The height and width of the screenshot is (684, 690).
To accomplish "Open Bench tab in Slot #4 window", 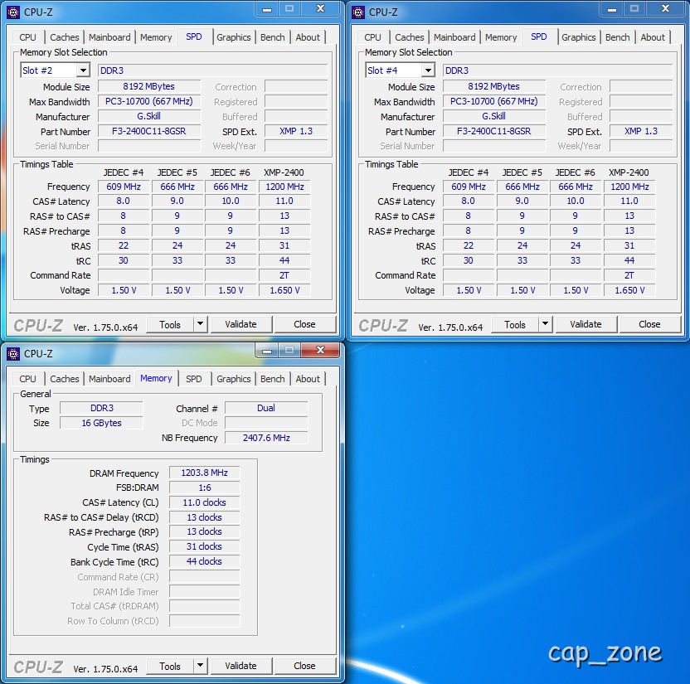I will click(617, 37).
